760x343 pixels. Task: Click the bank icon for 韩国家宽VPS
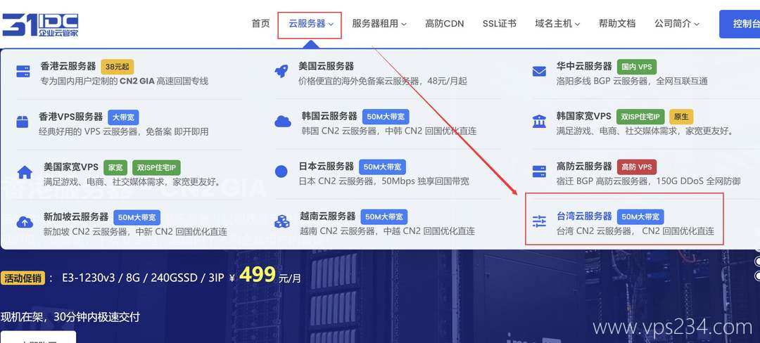pyautogui.click(x=539, y=121)
